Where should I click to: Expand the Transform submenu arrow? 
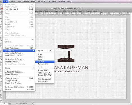[x=33, y=50]
